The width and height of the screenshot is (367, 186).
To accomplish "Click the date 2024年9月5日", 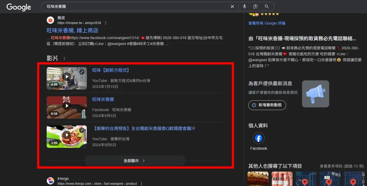I will pyautogui.click(x=104, y=116).
